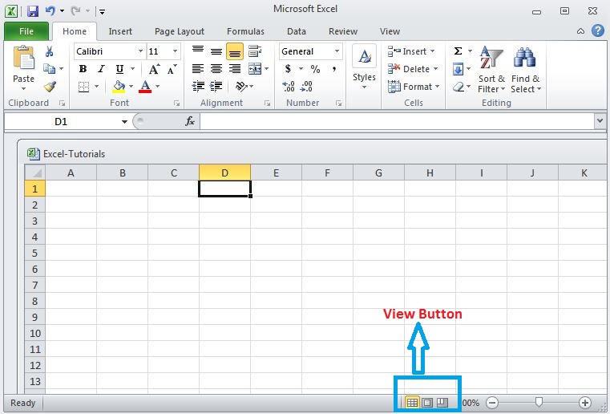
Task: Toggle Bold formatting
Action: point(83,69)
